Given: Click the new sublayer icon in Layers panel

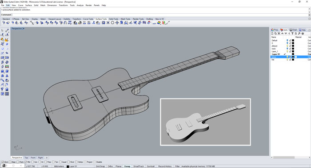Looking at the screenshot, I should click(x=275, y=34).
